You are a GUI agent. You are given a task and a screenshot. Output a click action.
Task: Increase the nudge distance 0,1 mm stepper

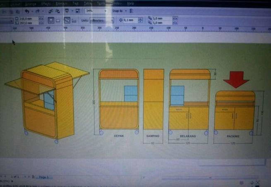[141, 19]
